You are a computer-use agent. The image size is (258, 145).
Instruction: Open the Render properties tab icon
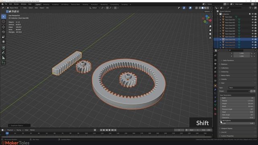215,60
